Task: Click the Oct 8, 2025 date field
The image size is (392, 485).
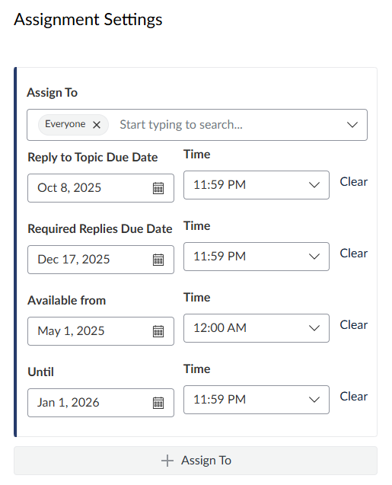Action: point(100,188)
